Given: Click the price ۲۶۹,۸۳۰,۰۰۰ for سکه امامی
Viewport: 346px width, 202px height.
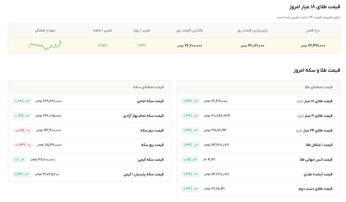Looking at the screenshot, I should point(49,101).
